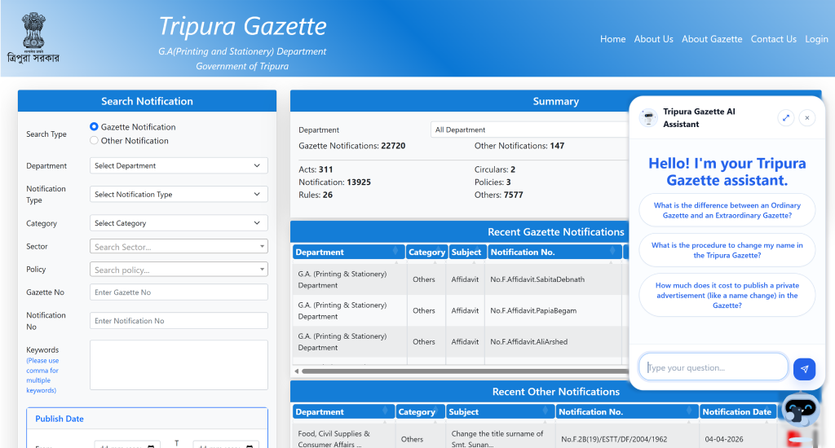Click into the Keywords text area
This screenshot has width=835, height=448.
pyautogui.click(x=179, y=365)
